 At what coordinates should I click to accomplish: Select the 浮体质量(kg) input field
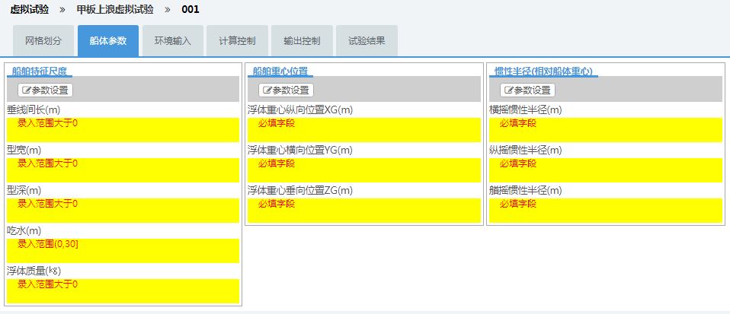click(123, 291)
